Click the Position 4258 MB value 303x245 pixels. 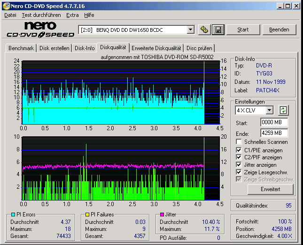pyautogui.click(x=281, y=229)
